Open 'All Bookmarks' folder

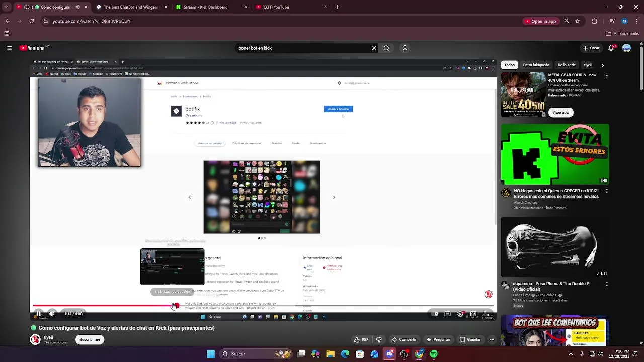point(622,34)
